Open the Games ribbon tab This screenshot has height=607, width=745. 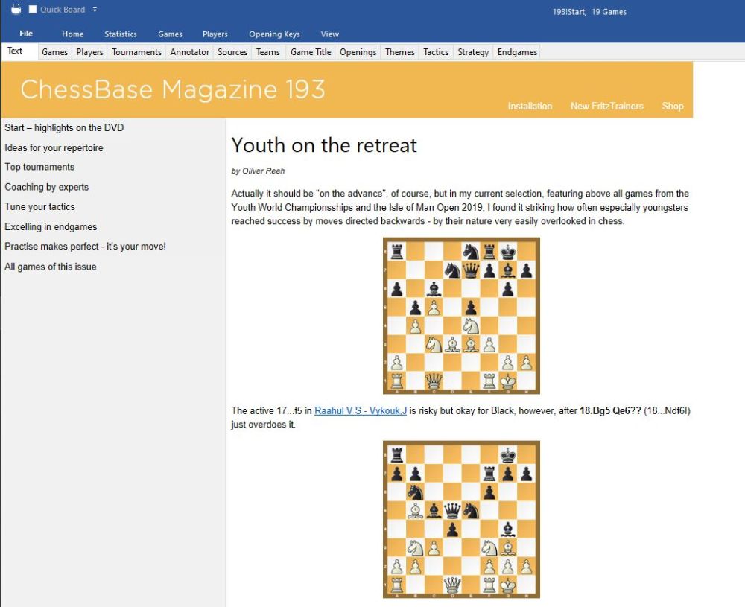[x=170, y=34]
